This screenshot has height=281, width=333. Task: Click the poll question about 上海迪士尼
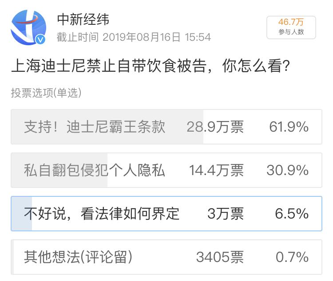click(151, 67)
